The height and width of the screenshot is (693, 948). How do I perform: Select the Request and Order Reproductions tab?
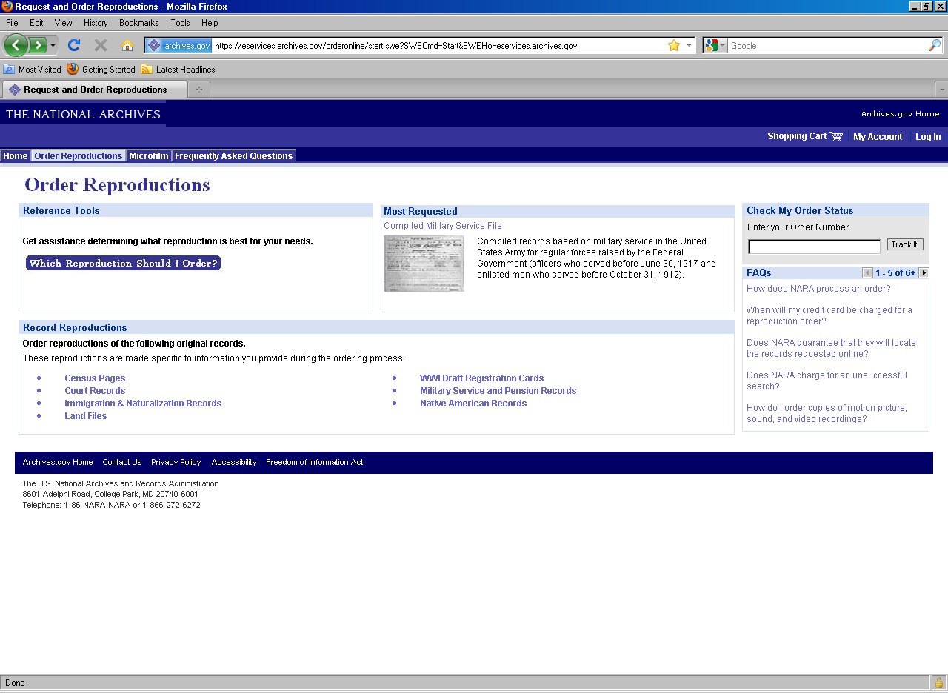[x=95, y=90]
